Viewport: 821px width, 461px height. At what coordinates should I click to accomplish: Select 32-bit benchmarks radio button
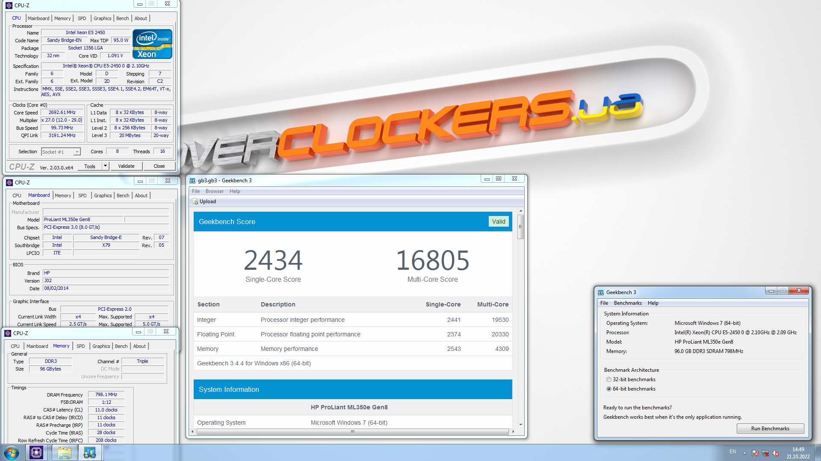click(x=609, y=379)
